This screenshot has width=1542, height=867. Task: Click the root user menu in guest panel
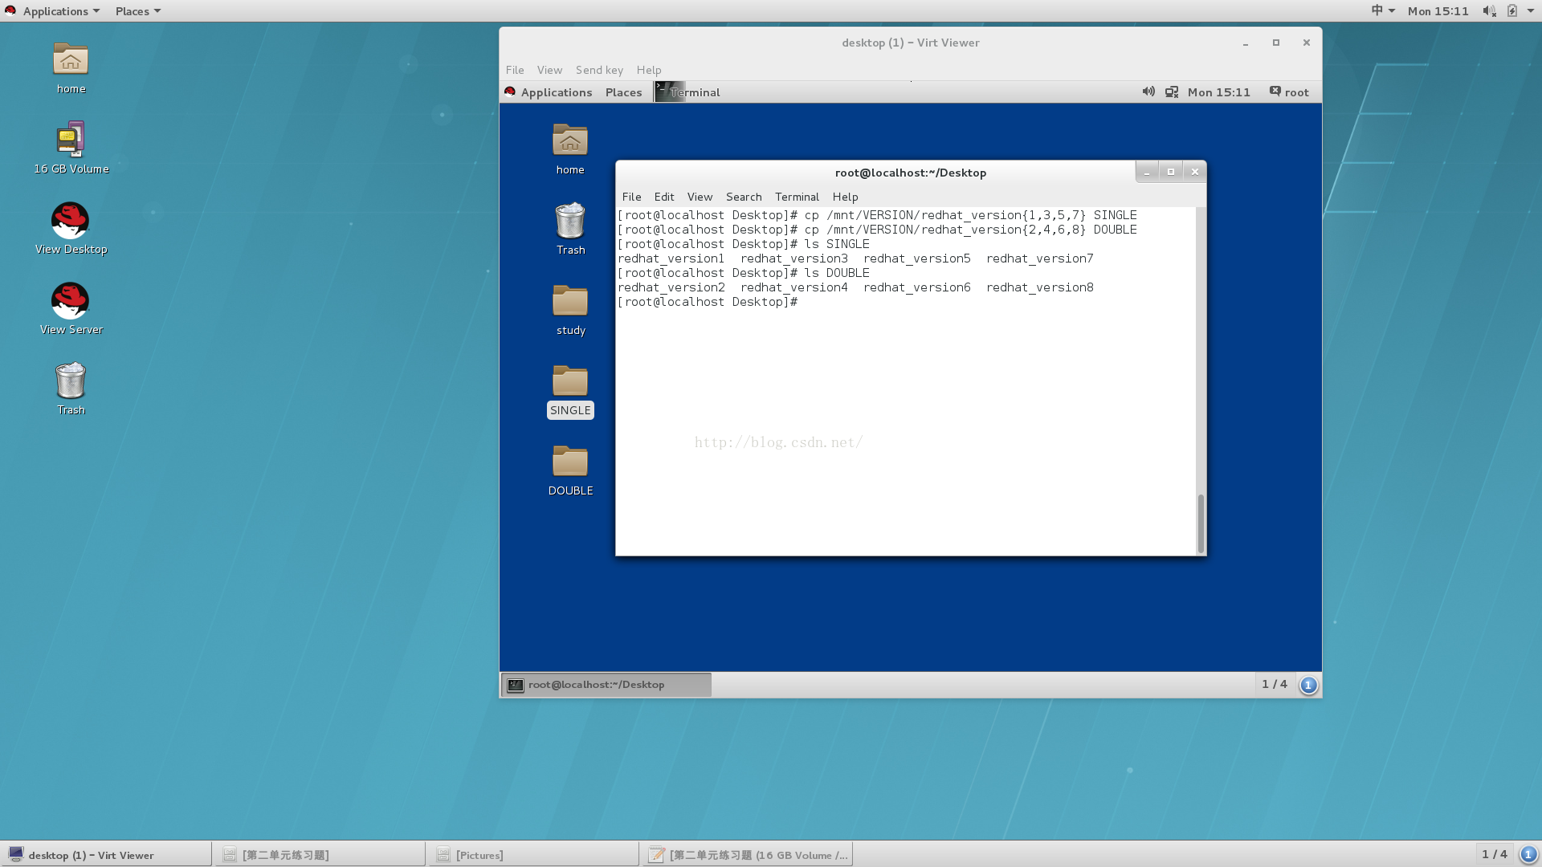(x=1289, y=92)
